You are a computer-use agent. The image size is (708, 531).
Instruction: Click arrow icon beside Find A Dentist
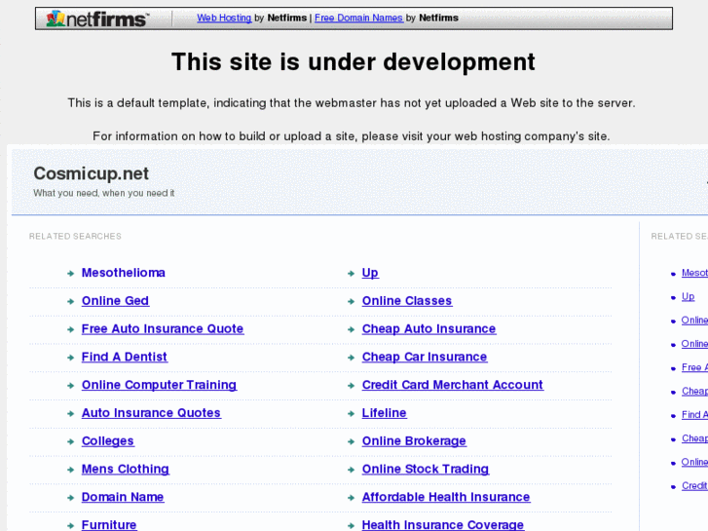[70, 358]
